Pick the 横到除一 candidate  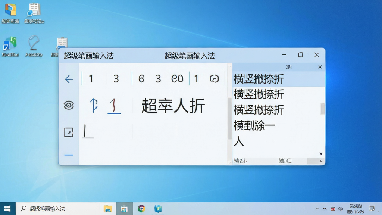(254, 125)
